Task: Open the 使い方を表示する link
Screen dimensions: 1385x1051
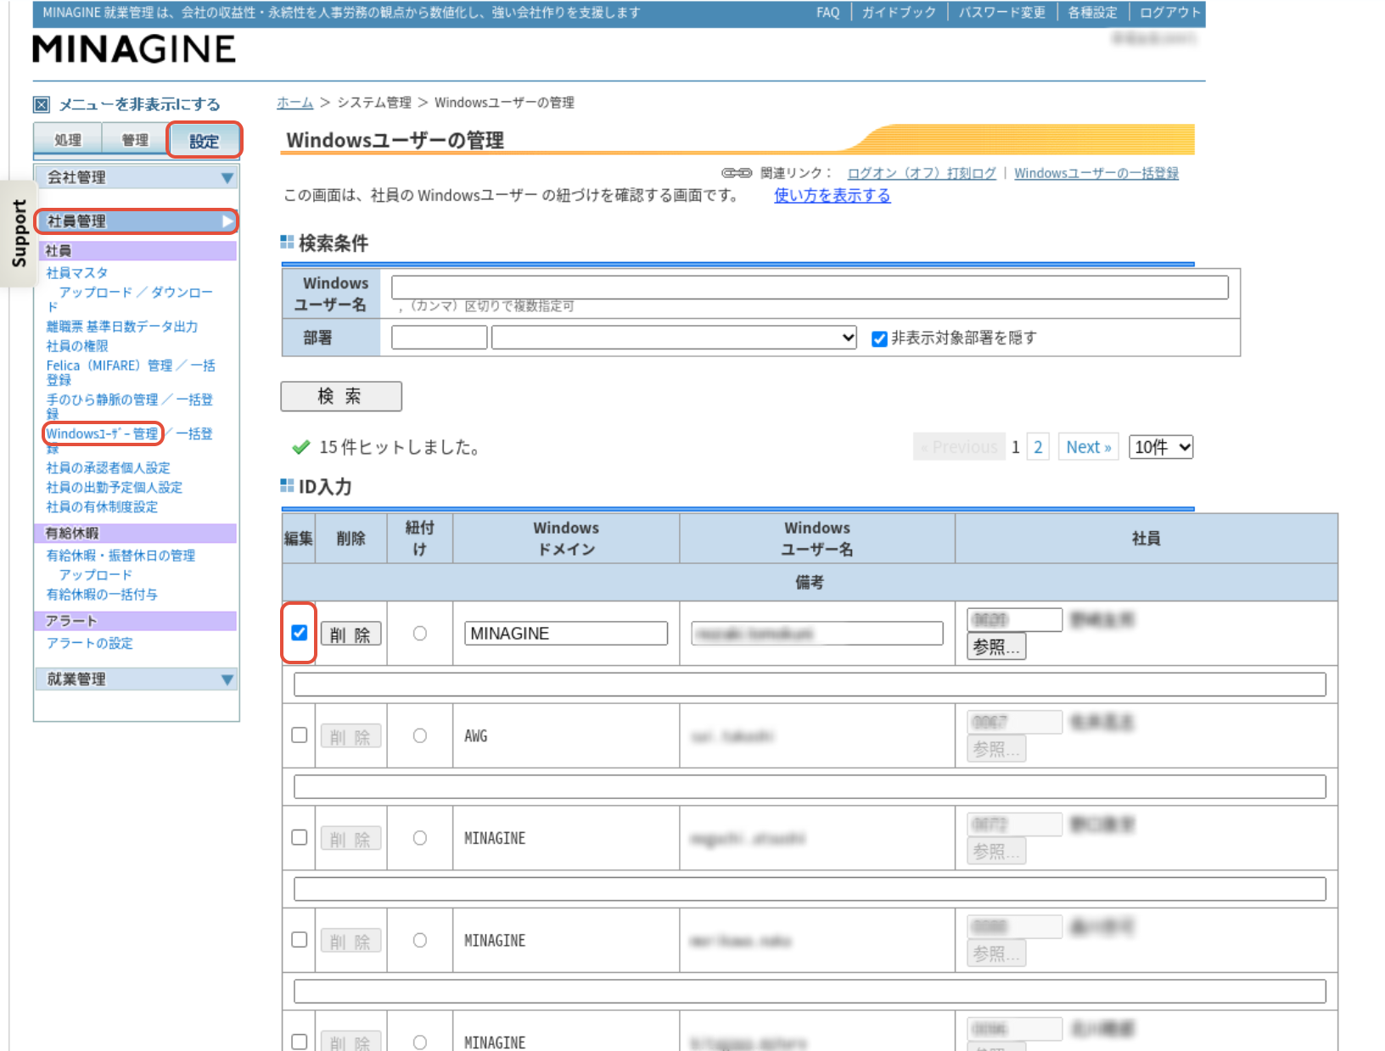Action: pyautogui.click(x=832, y=196)
